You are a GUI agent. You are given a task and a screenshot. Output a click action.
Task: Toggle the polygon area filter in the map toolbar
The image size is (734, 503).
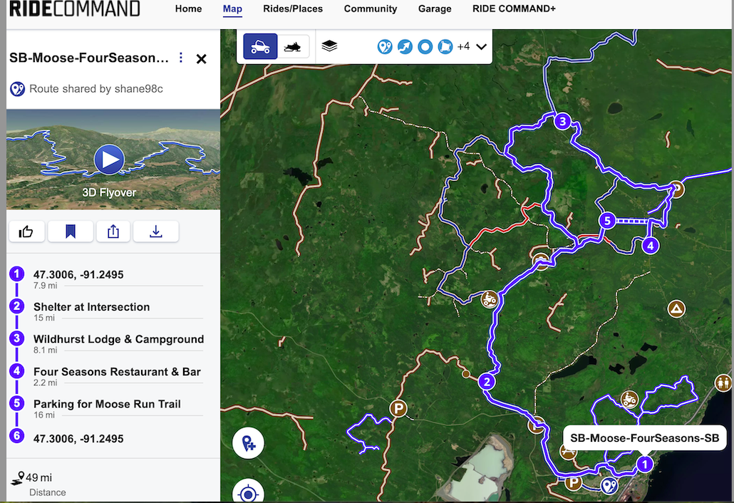click(445, 46)
